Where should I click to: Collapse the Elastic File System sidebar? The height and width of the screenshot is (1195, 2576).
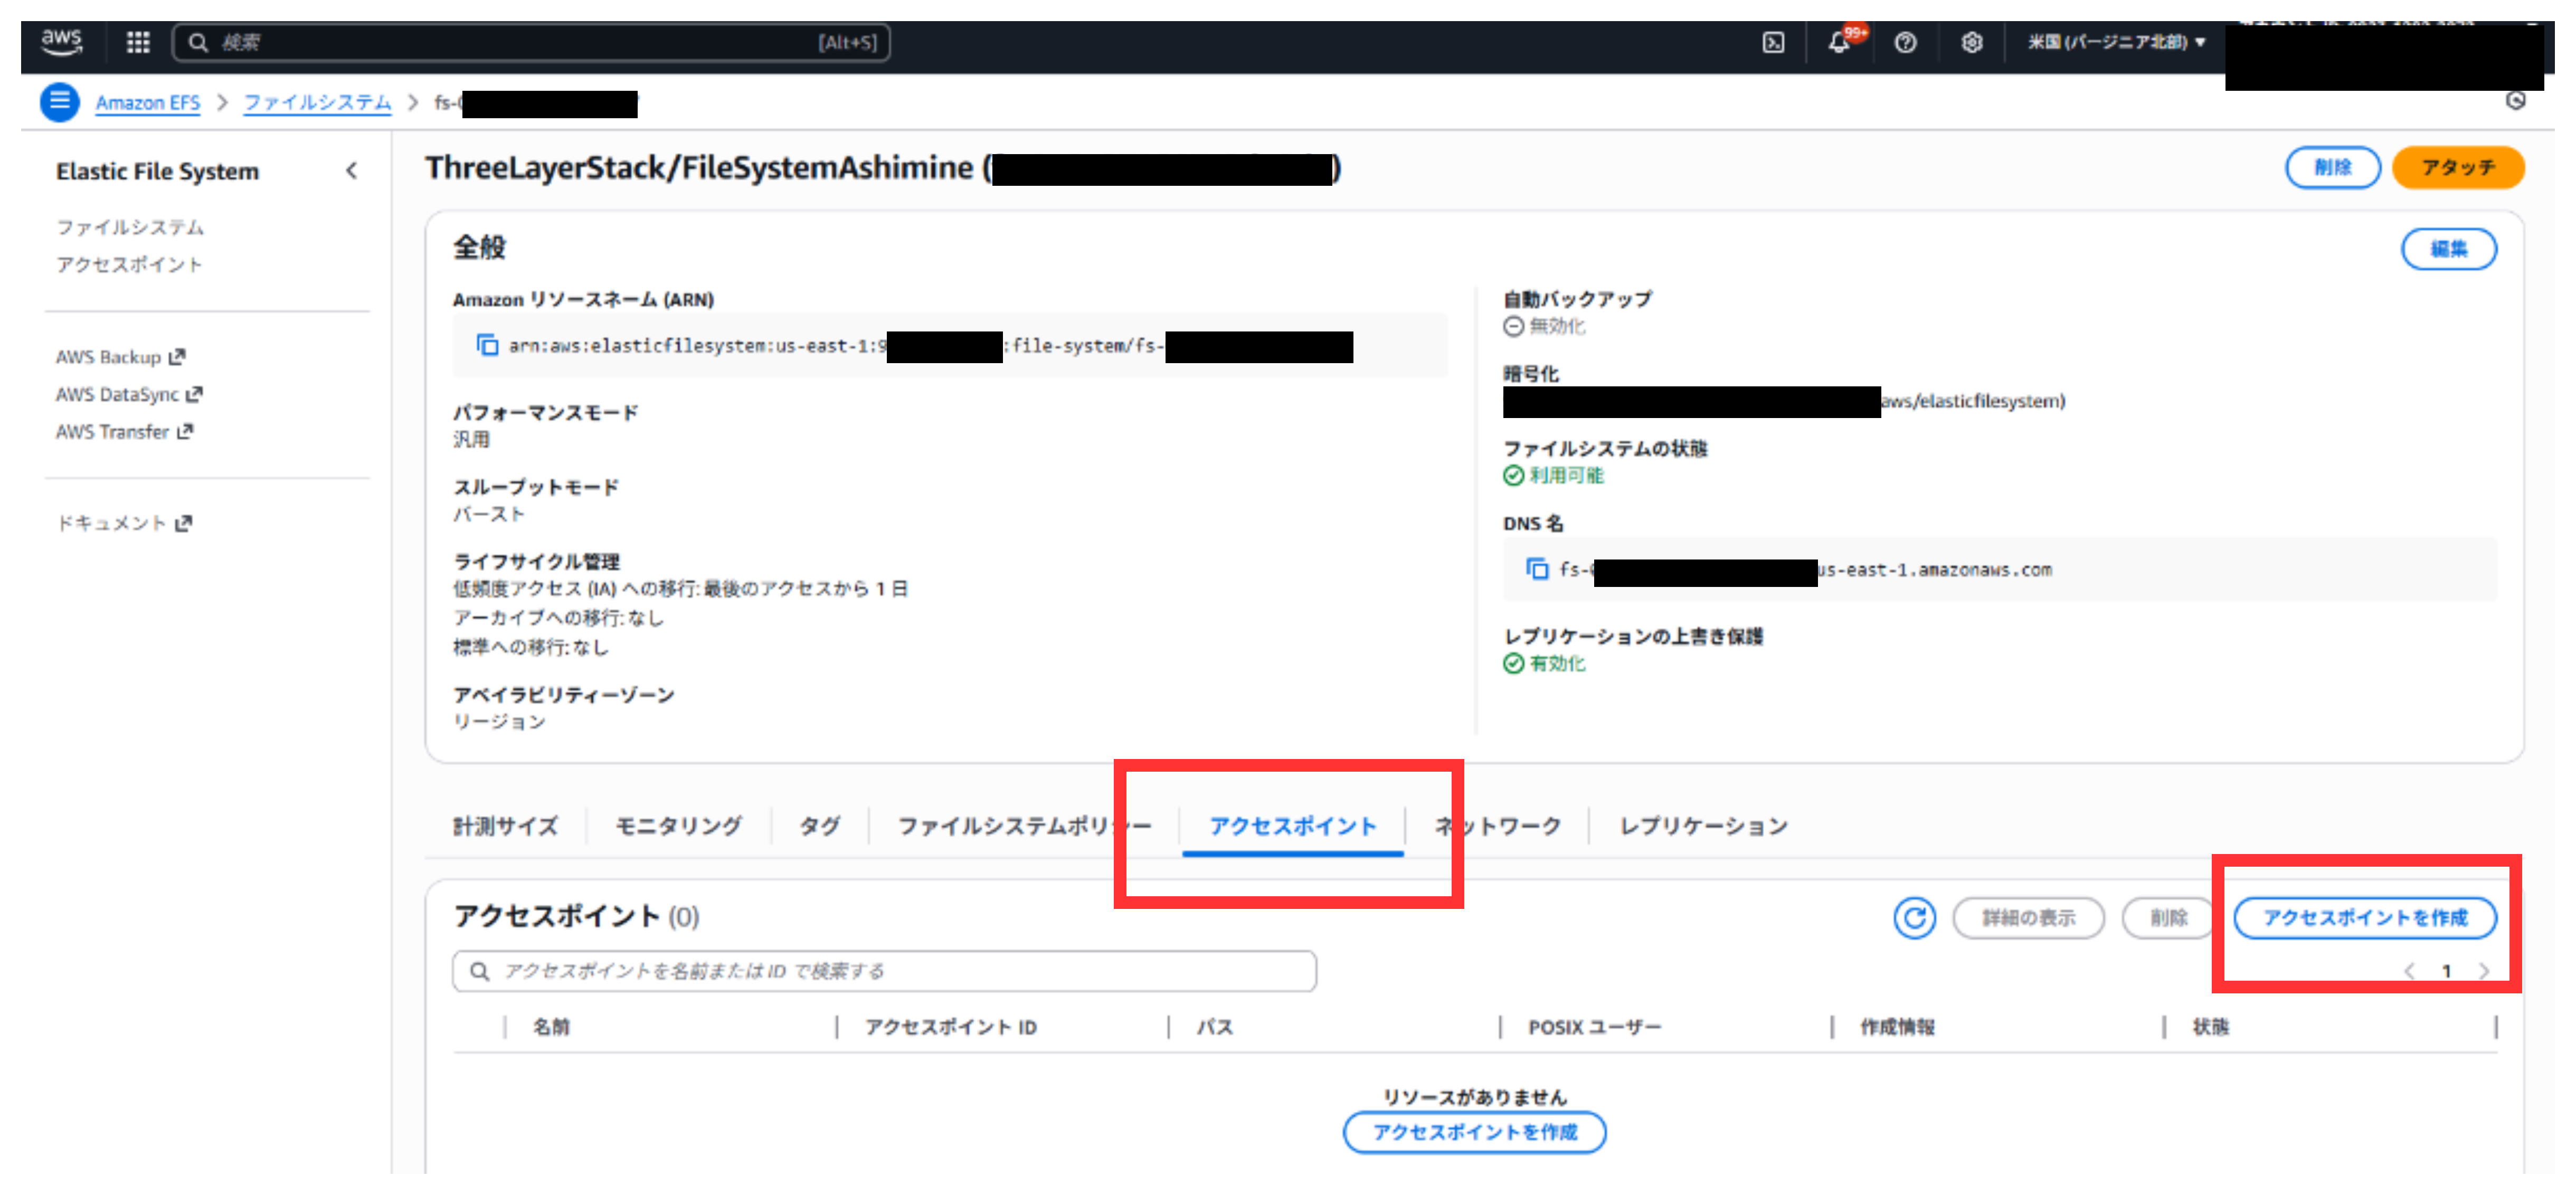[x=351, y=171]
